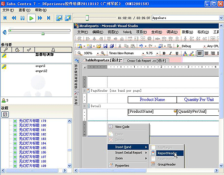Screen dimensions: 224x175
Task: Click the Undo arrow in Visual Studio toolbar
Action: [141, 46]
